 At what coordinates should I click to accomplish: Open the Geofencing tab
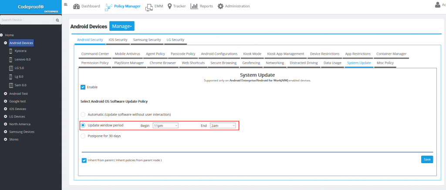pos(251,63)
